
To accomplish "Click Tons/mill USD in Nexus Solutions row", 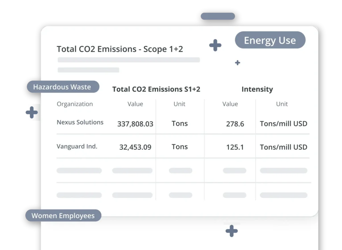I will [x=283, y=124].
